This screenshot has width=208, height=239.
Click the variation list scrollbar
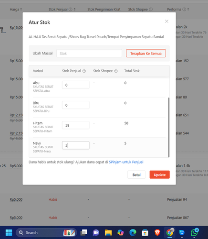point(168,127)
